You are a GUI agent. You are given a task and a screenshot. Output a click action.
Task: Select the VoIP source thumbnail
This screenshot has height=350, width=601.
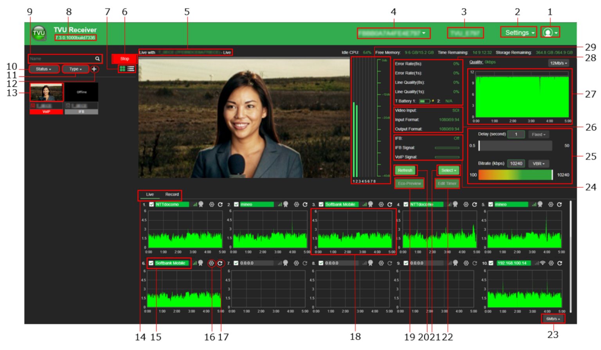click(47, 92)
